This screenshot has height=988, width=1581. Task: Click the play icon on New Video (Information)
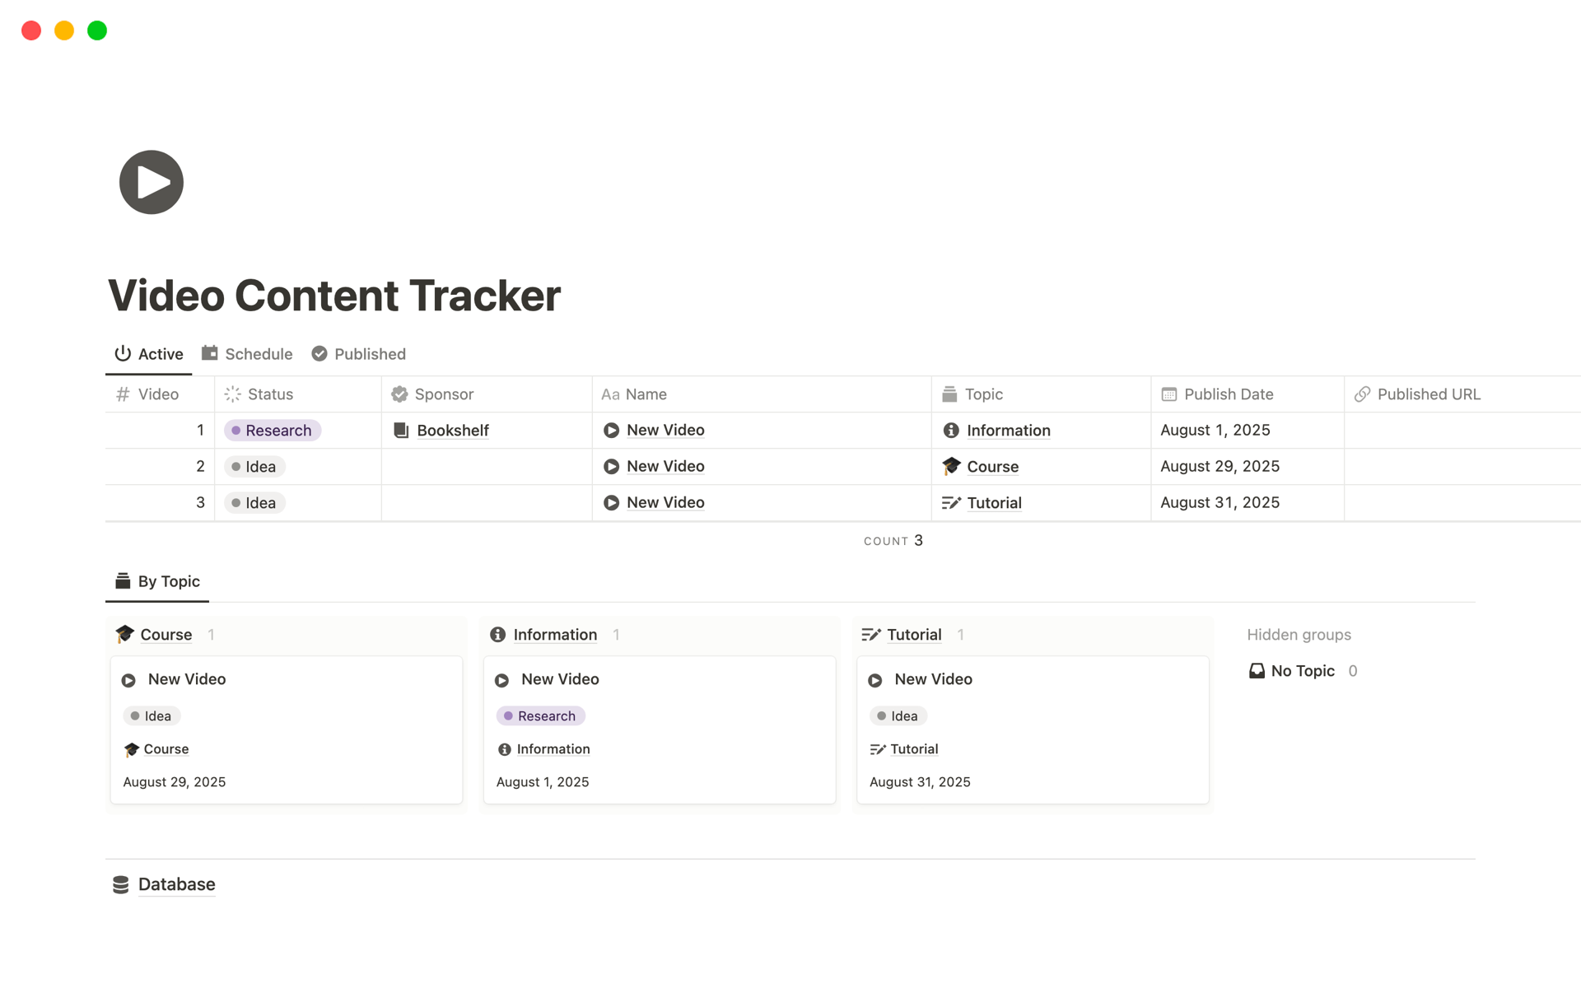(503, 678)
